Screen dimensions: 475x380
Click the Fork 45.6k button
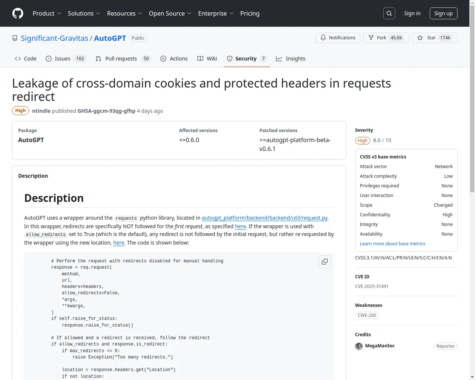pos(386,38)
